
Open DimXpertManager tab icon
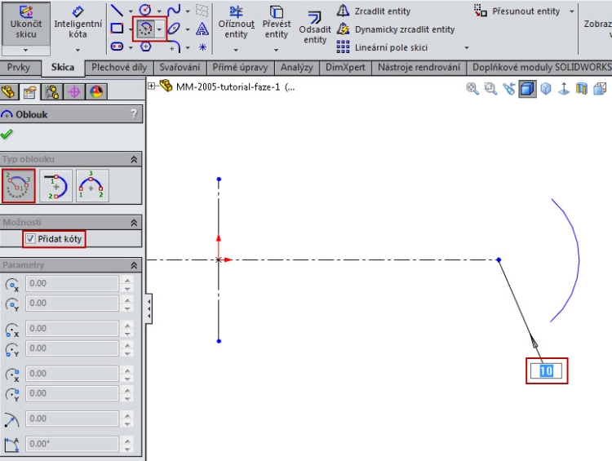coord(74,92)
